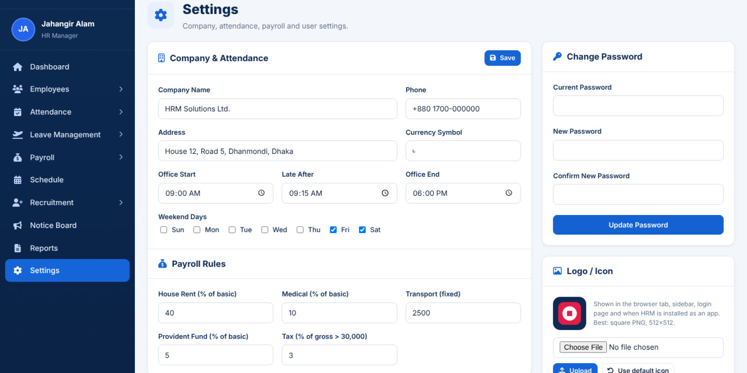
Task: Tick the Thu weekend checkbox
Action: (300, 230)
